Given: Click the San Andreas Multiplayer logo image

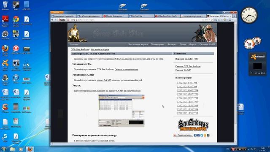Looking at the screenshot, I should (x=193, y=125).
